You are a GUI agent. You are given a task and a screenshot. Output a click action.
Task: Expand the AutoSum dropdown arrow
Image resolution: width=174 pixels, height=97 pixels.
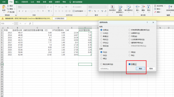(165, 6)
